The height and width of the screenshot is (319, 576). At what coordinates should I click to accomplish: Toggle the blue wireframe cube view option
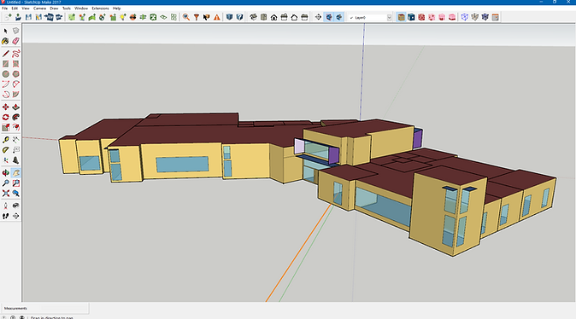(x=465, y=17)
